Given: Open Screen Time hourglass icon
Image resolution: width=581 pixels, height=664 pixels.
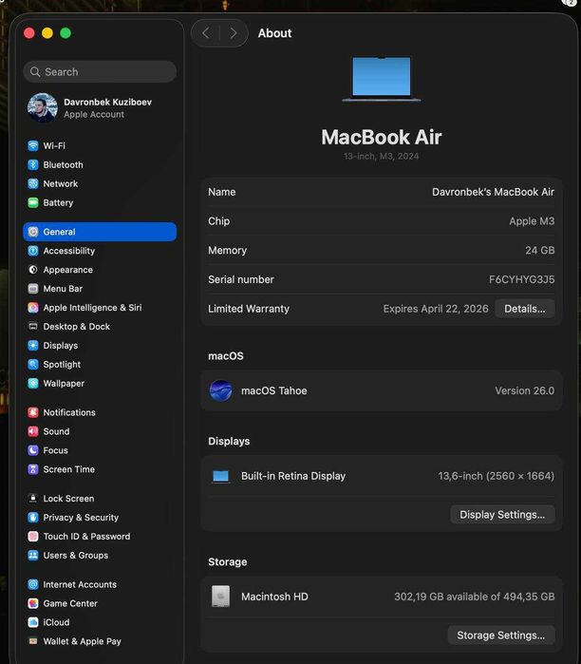Looking at the screenshot, I should click(x=33, y=469).
